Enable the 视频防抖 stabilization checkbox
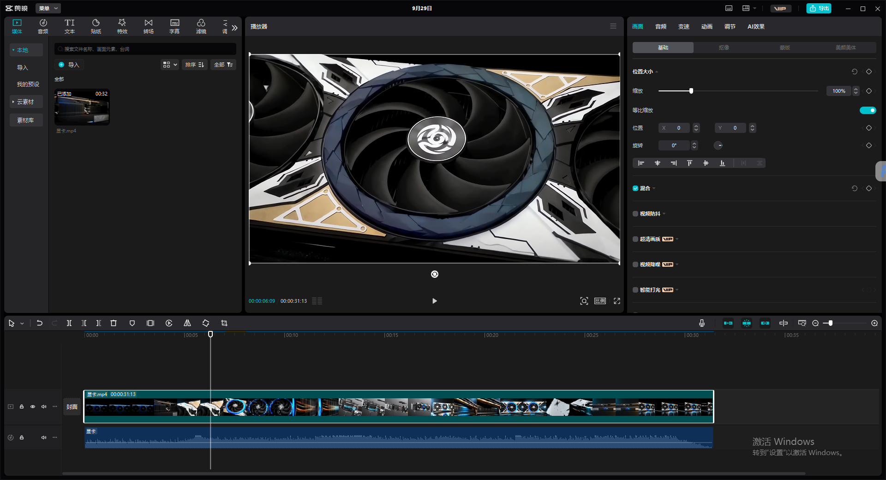 tap(635, 214)
